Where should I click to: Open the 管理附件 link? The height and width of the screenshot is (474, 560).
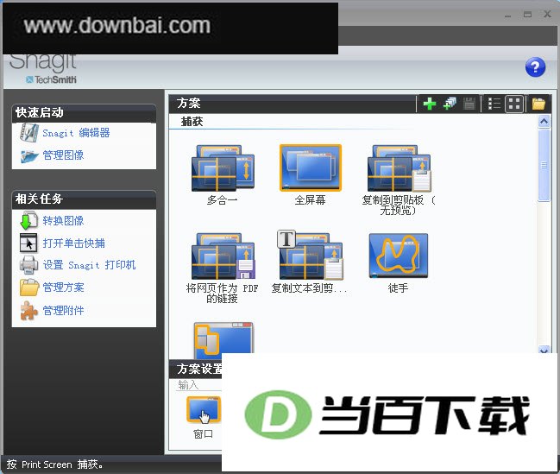pyautogui.click(x=63, y=310)
